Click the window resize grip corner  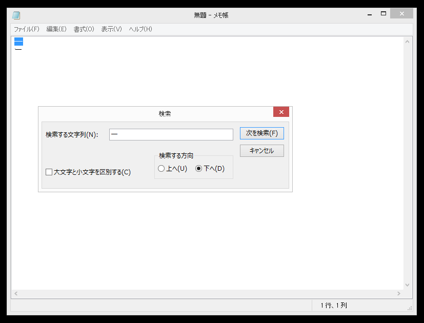(409, 308)
